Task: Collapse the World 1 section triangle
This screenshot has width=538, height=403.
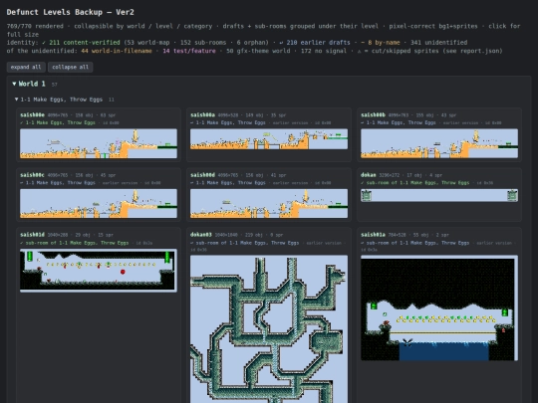Action: (x=14, y=84)
